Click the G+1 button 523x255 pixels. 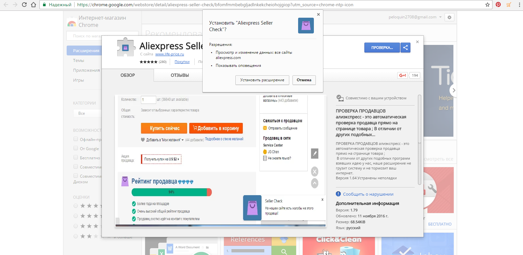pos(403,75)
